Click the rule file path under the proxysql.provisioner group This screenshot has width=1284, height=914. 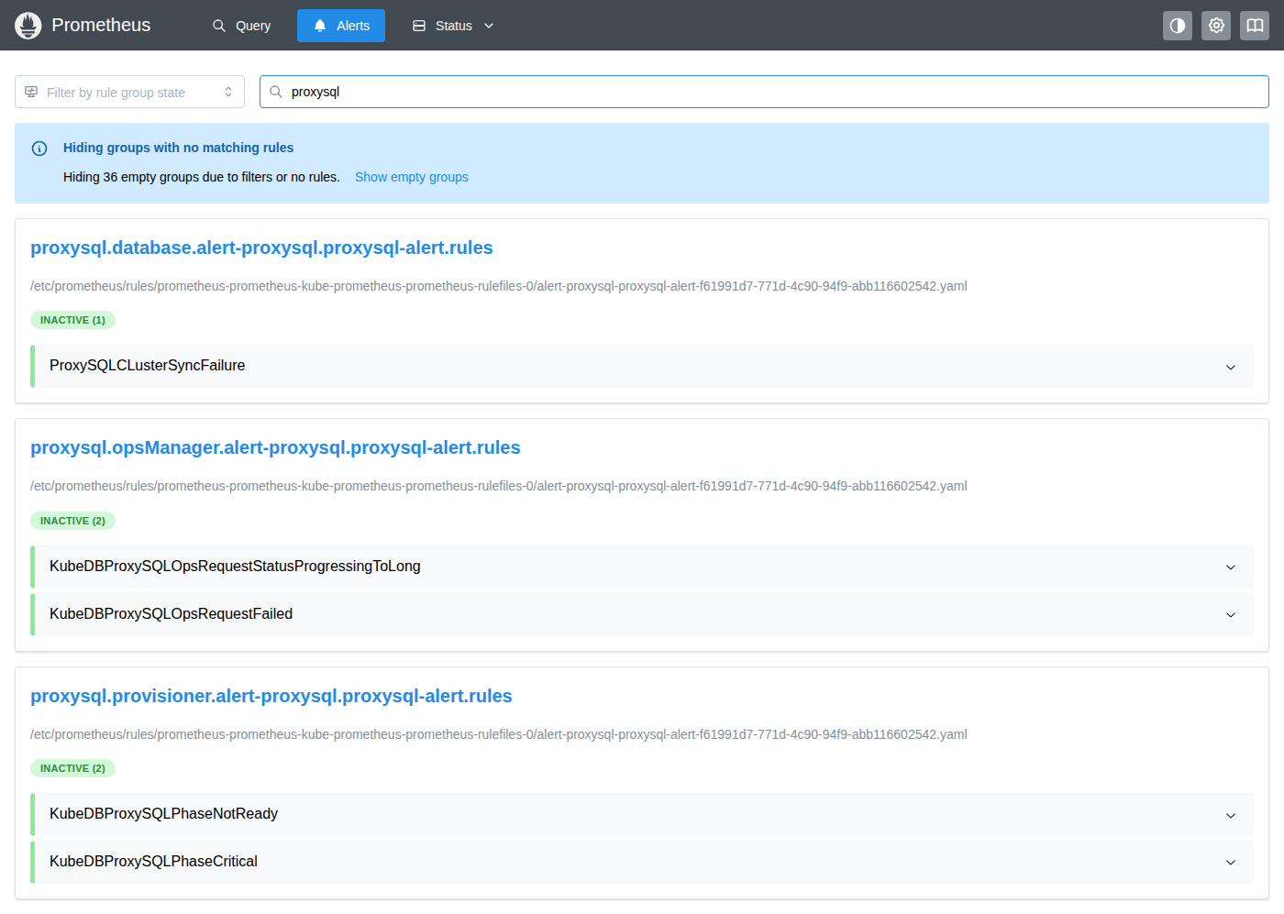[499, 734]
